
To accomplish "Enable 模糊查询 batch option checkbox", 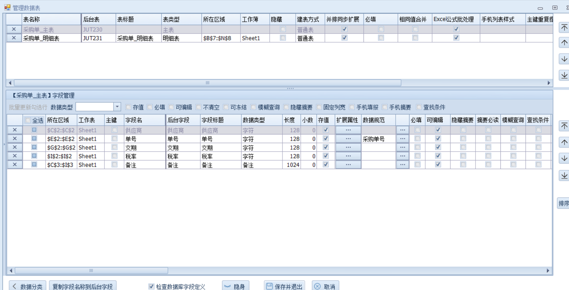I will (253, 107).
